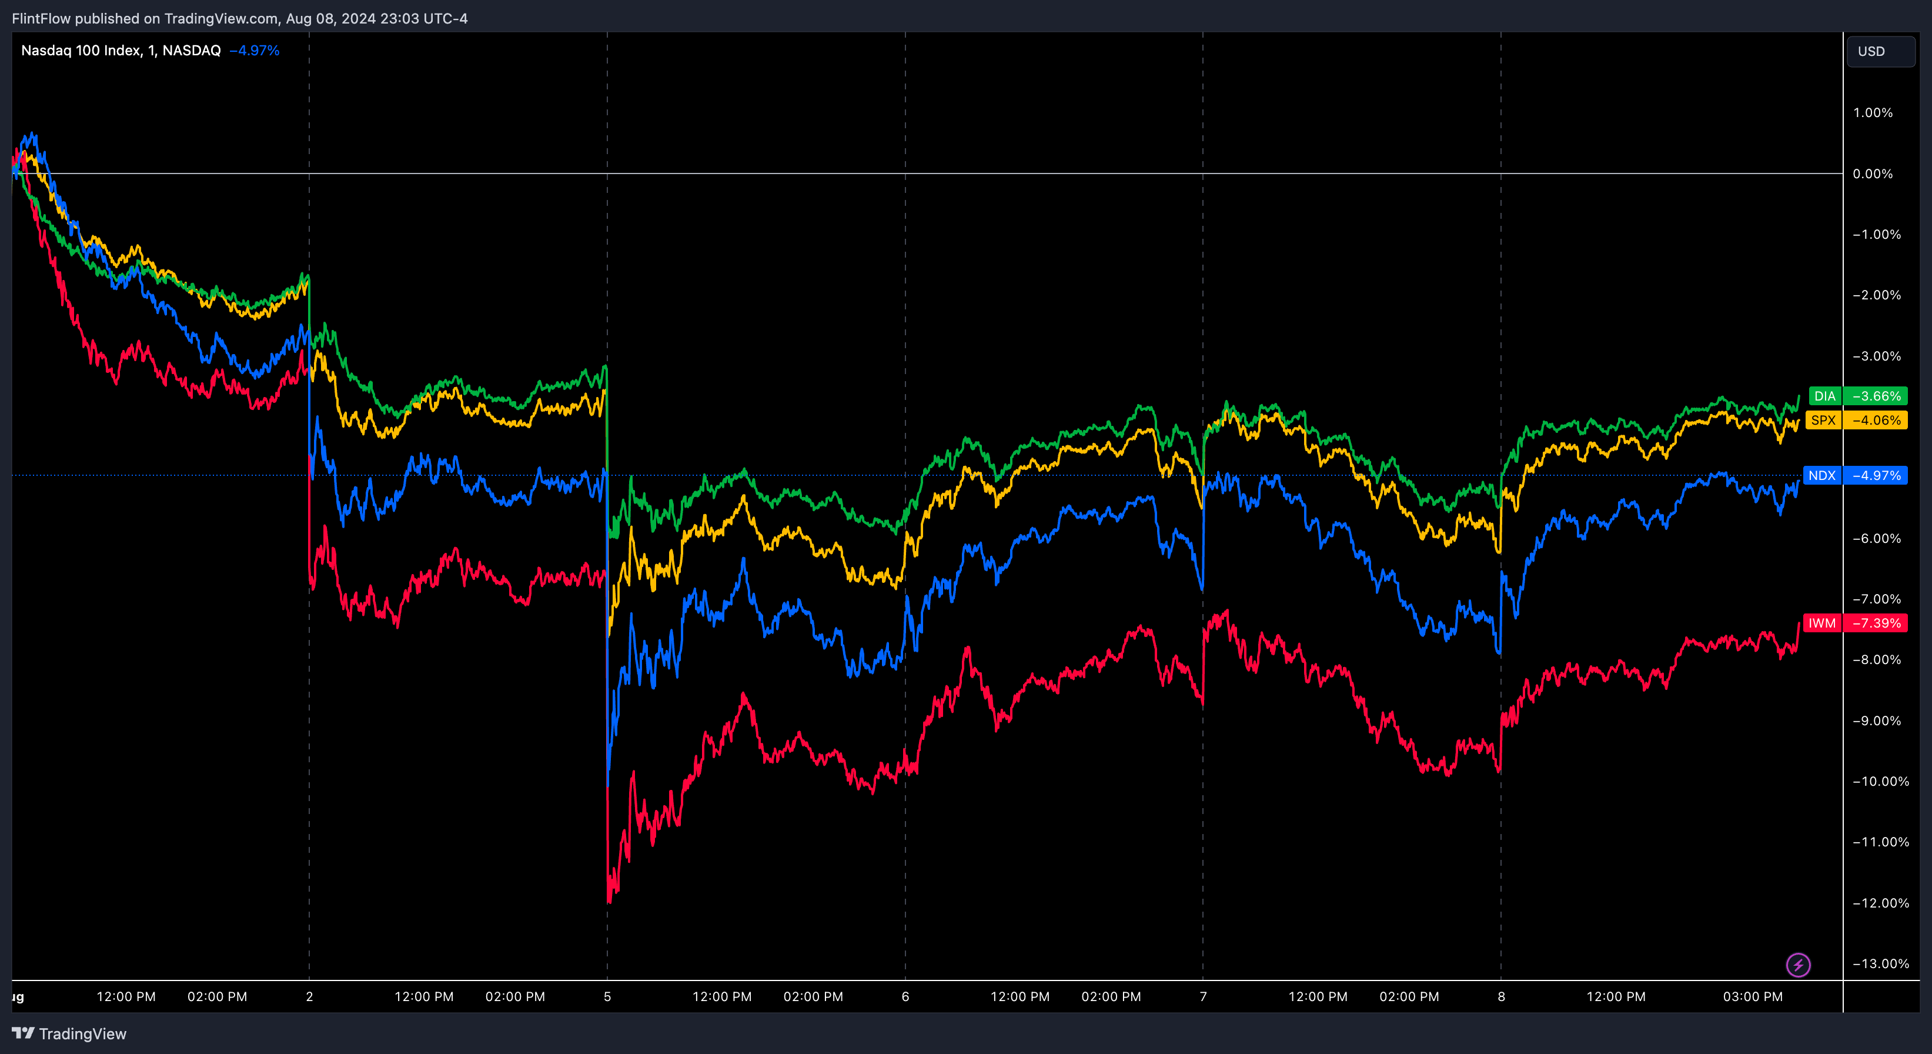Click the FlintFlow published header text

tap(239, 18)
